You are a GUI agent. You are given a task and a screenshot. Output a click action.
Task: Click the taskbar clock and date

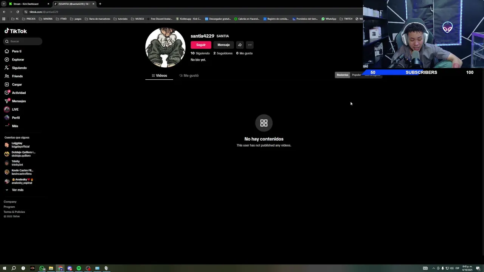pos(467,268)
